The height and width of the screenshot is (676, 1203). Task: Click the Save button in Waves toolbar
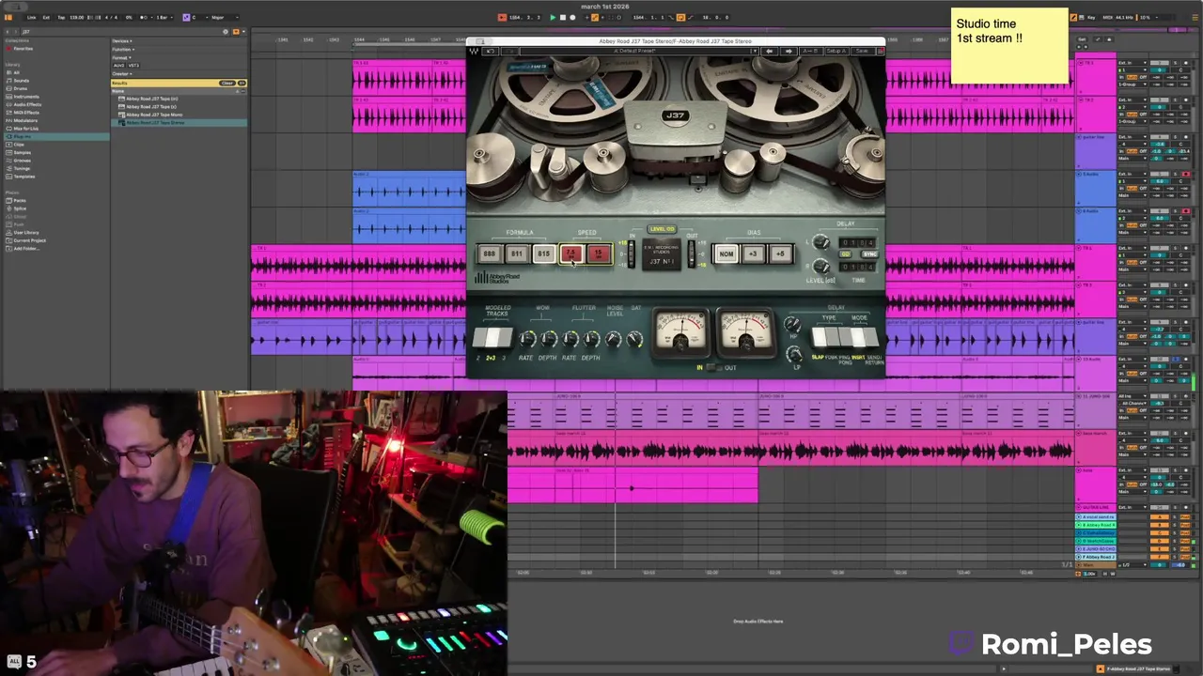point(862,51)
